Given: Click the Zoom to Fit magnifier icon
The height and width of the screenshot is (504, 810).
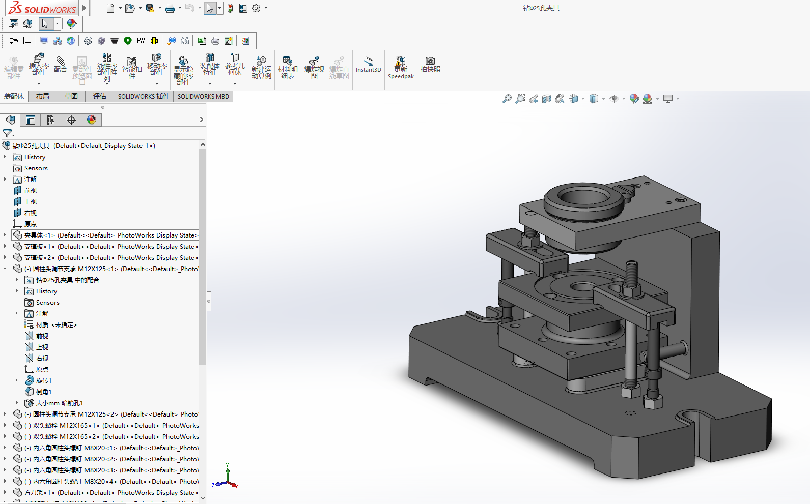Looking at the screenshot, I should coord(507,99).
